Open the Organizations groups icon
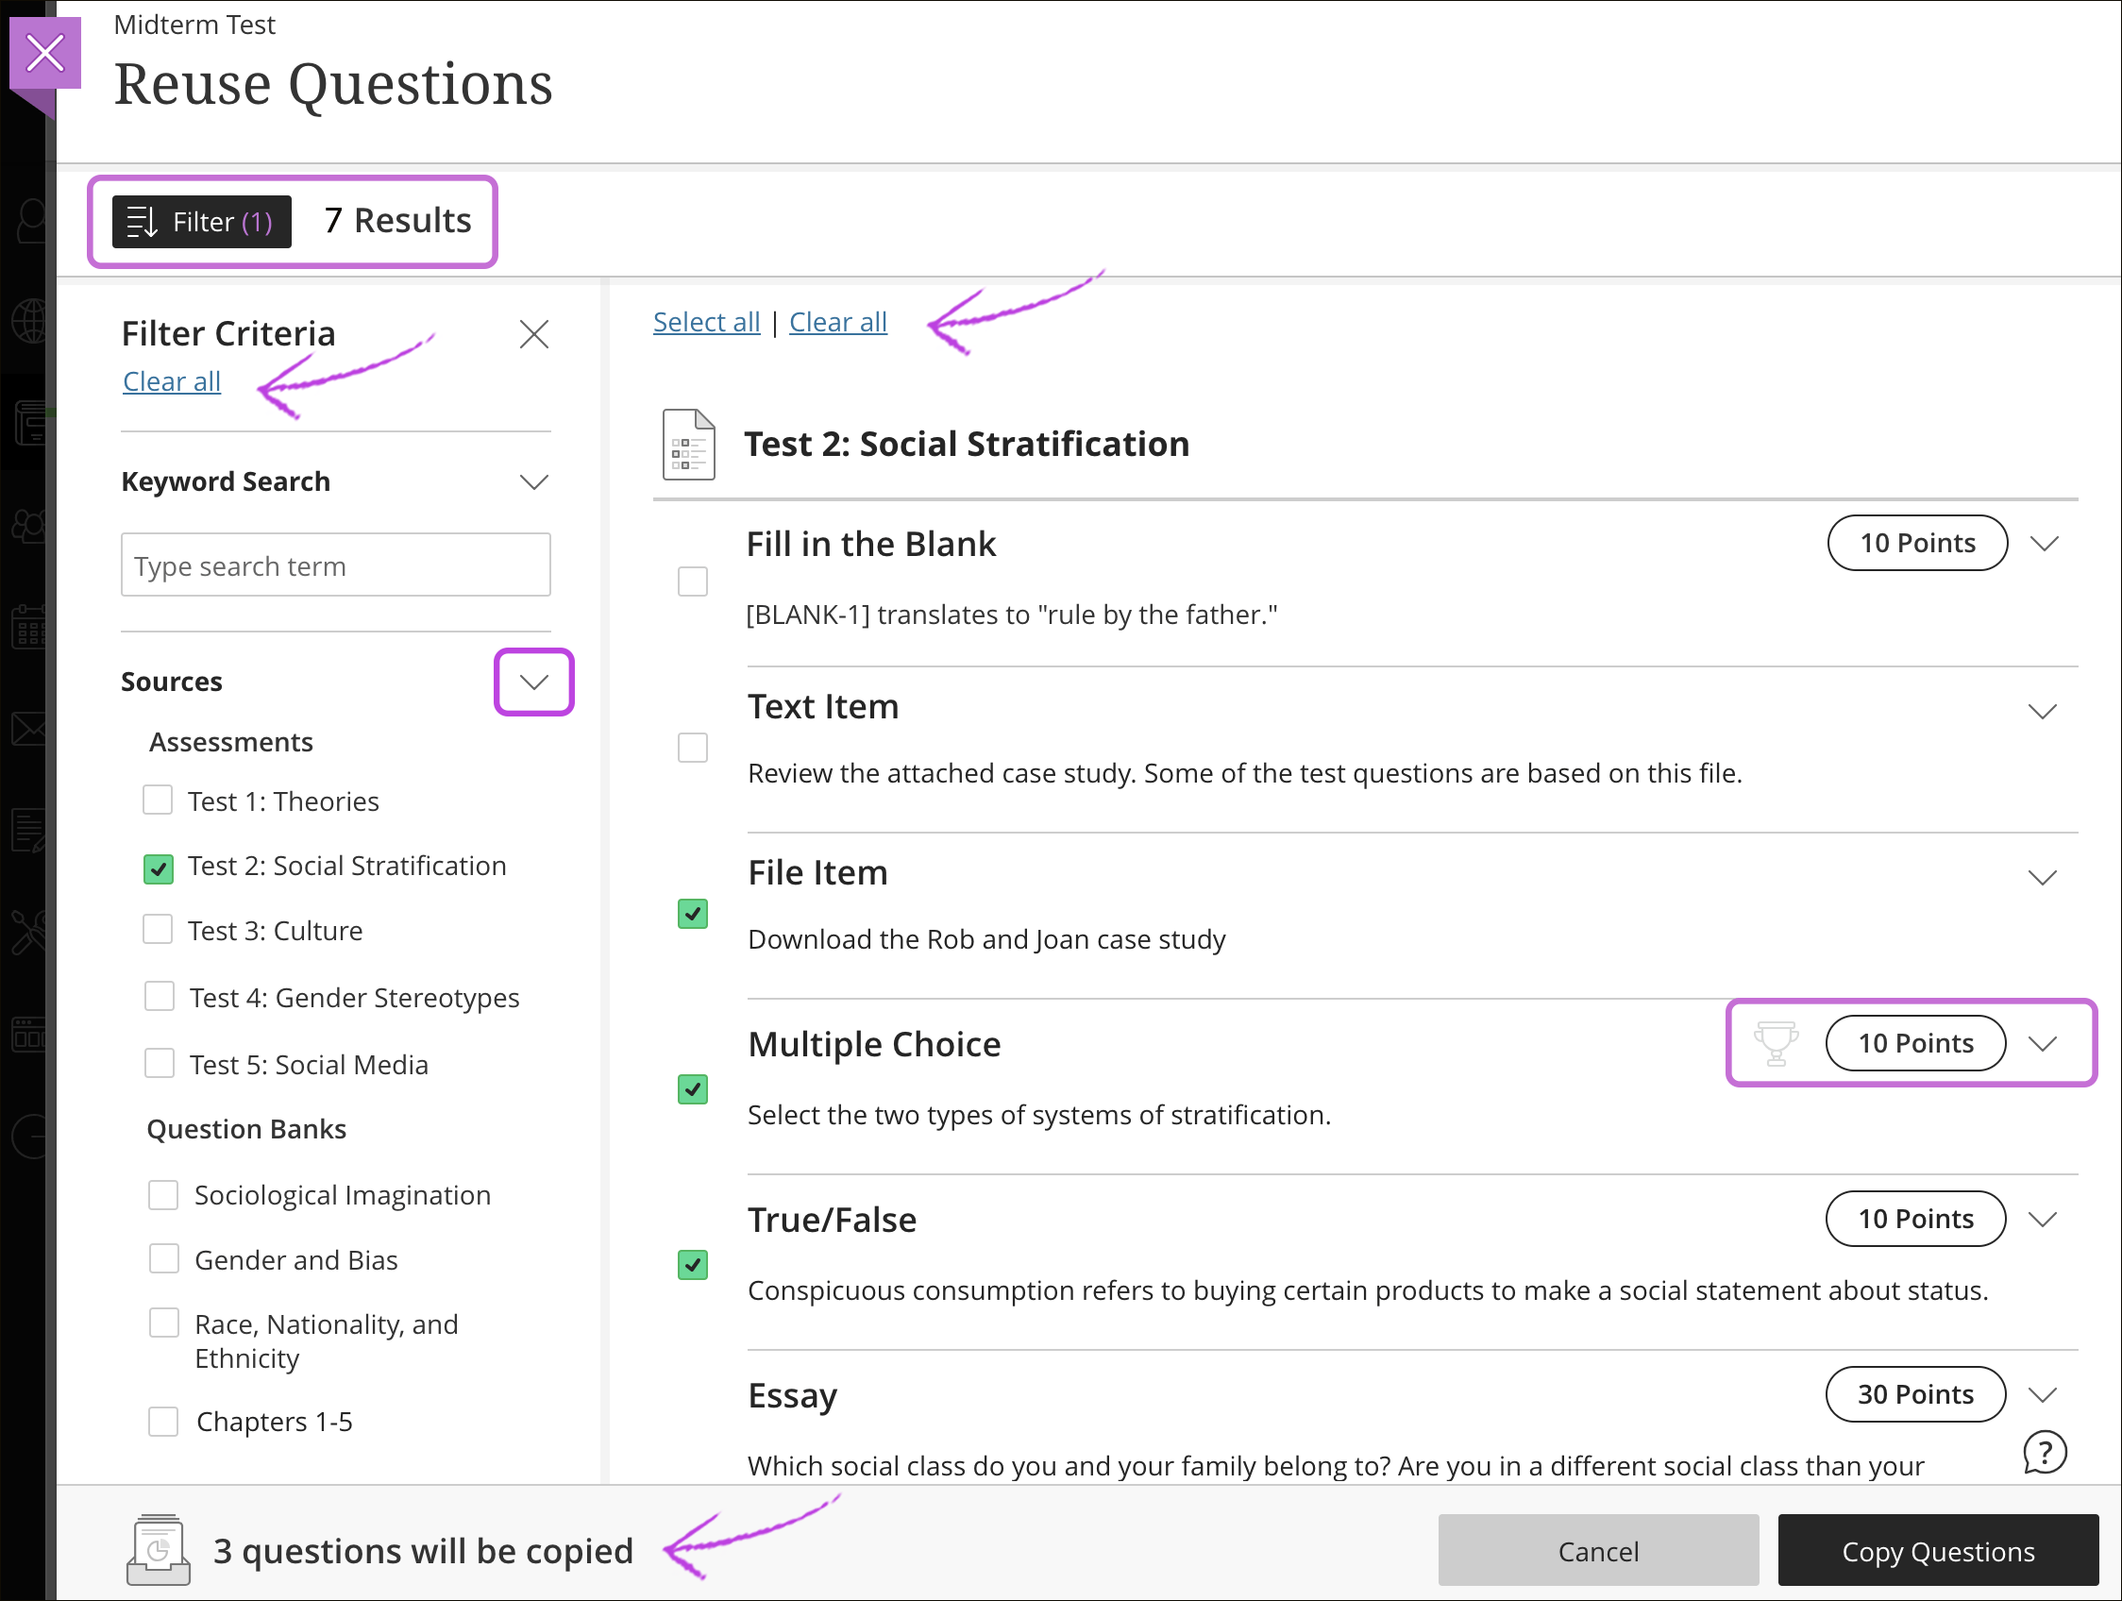 [28, 526]
